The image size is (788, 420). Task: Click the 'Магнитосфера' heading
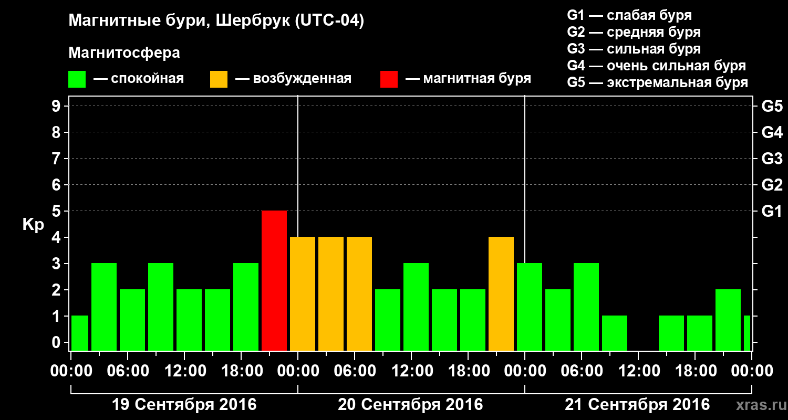click(124, 53)
